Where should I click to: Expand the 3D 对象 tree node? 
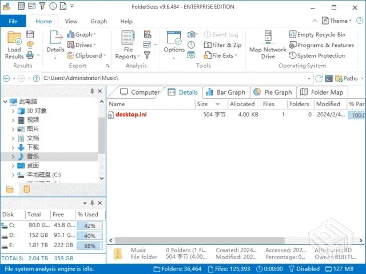13,111
